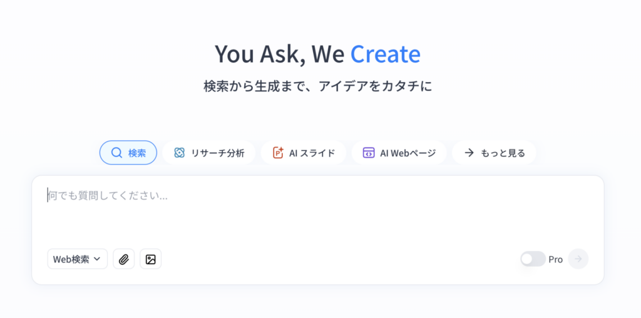Switch to the リサーチ分析 tab
Viewport: 641px width, 318px height.
click(209, 153)
